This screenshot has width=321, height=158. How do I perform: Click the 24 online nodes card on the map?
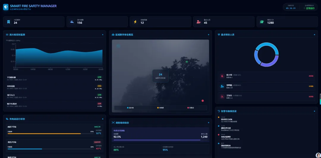pos(160,76)
